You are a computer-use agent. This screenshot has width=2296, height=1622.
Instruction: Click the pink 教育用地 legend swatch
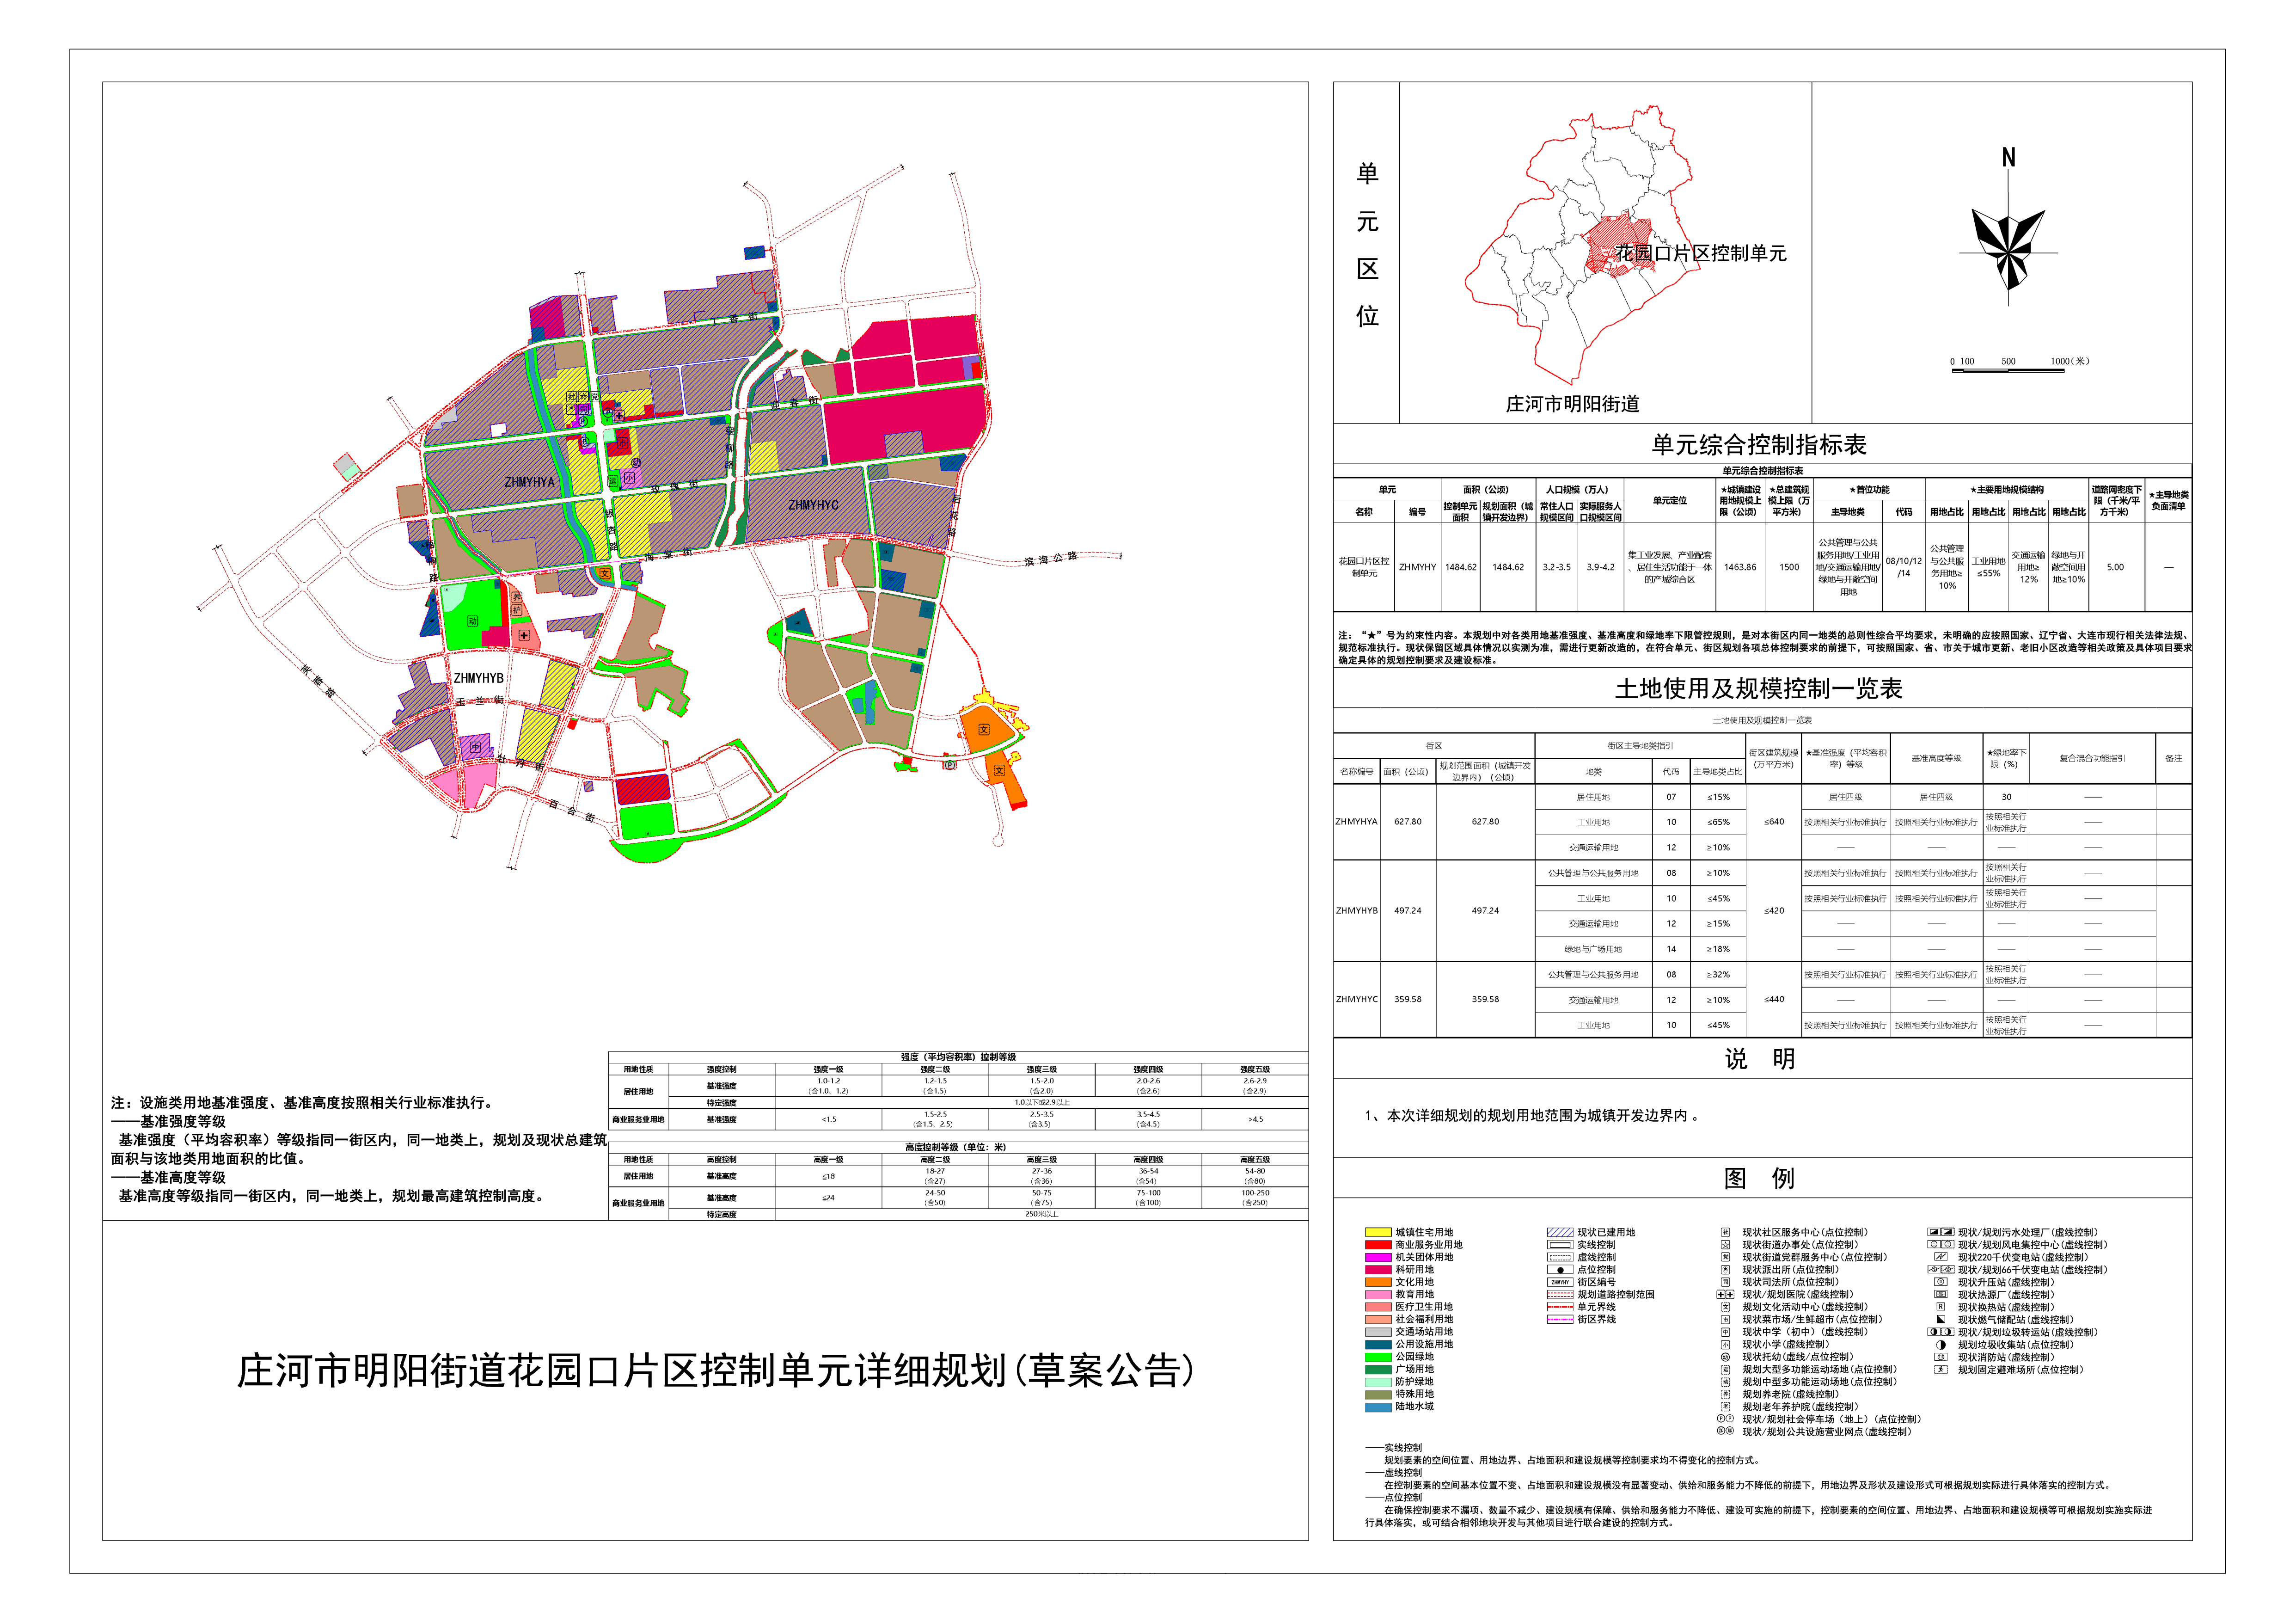pyautogui.click(x=1378, y=1294)
